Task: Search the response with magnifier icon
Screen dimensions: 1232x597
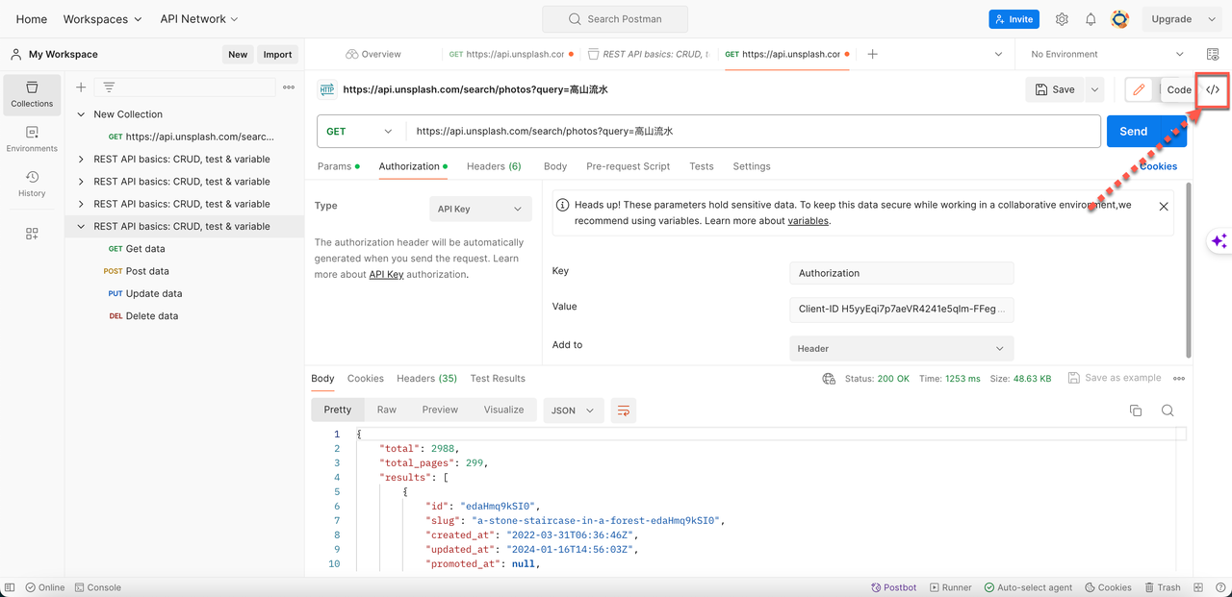Action: [1168, 410]
